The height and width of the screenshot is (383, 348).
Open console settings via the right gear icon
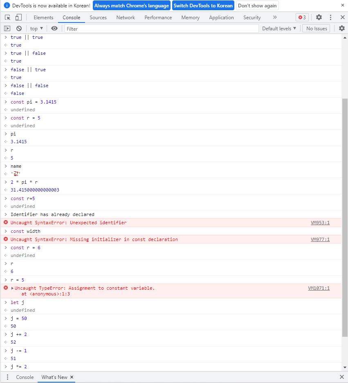(341, 28)
